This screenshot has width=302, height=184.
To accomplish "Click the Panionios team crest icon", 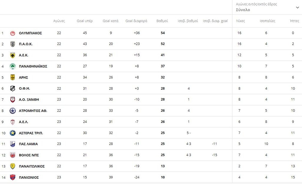I will pos(12,178).
